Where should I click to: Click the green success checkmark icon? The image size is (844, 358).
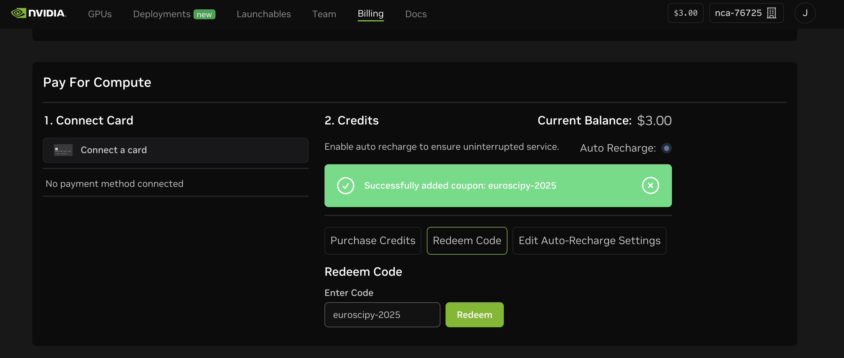(345, 185)
